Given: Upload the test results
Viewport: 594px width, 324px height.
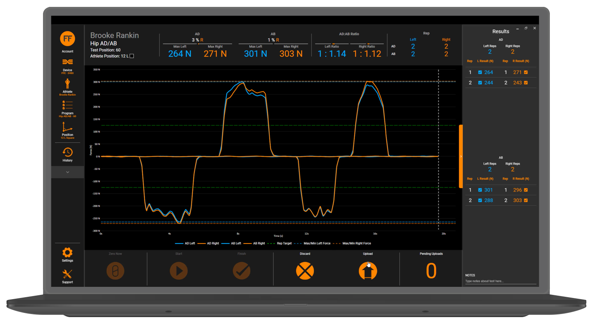Looking at the screenshot, I should pos(368,271).
